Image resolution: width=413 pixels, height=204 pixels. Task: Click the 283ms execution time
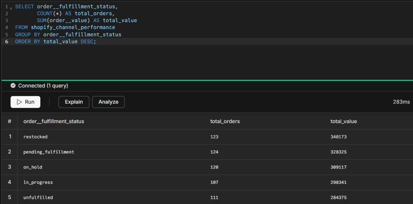point(401,102)
